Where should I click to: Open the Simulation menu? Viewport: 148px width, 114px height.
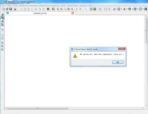[x=44, y=5]
